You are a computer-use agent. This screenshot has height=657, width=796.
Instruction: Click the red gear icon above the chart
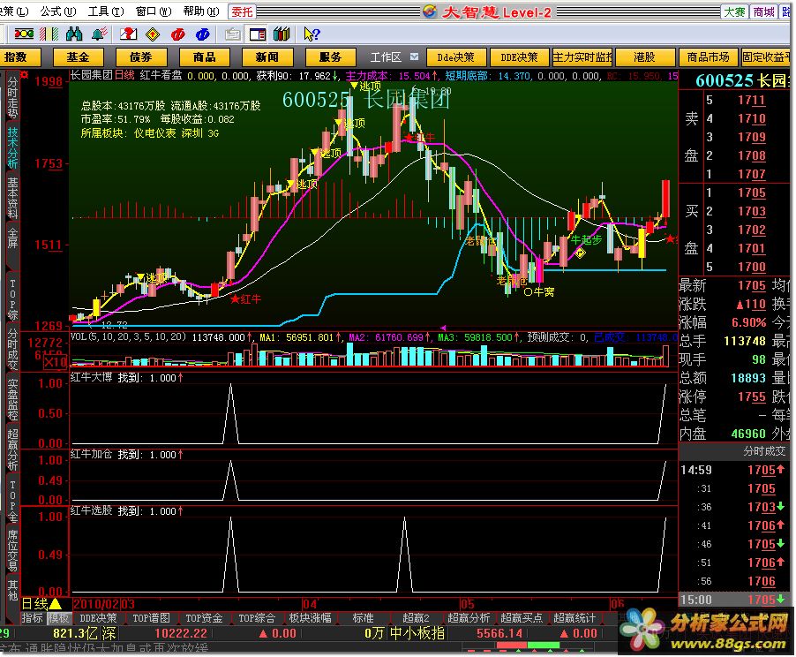coord(24,75)
